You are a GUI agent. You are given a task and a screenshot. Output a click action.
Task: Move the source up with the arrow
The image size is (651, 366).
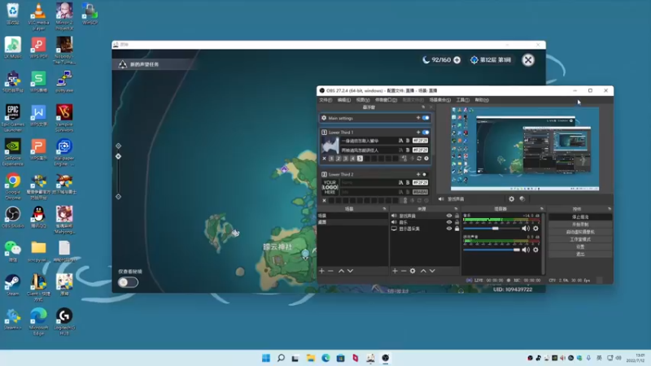pyautogui.click(x=423, y=271)
